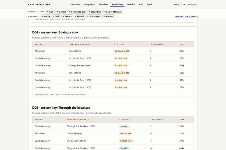
Task: Click 'Every recorded run of D04' note
Action: click(60, 94)
